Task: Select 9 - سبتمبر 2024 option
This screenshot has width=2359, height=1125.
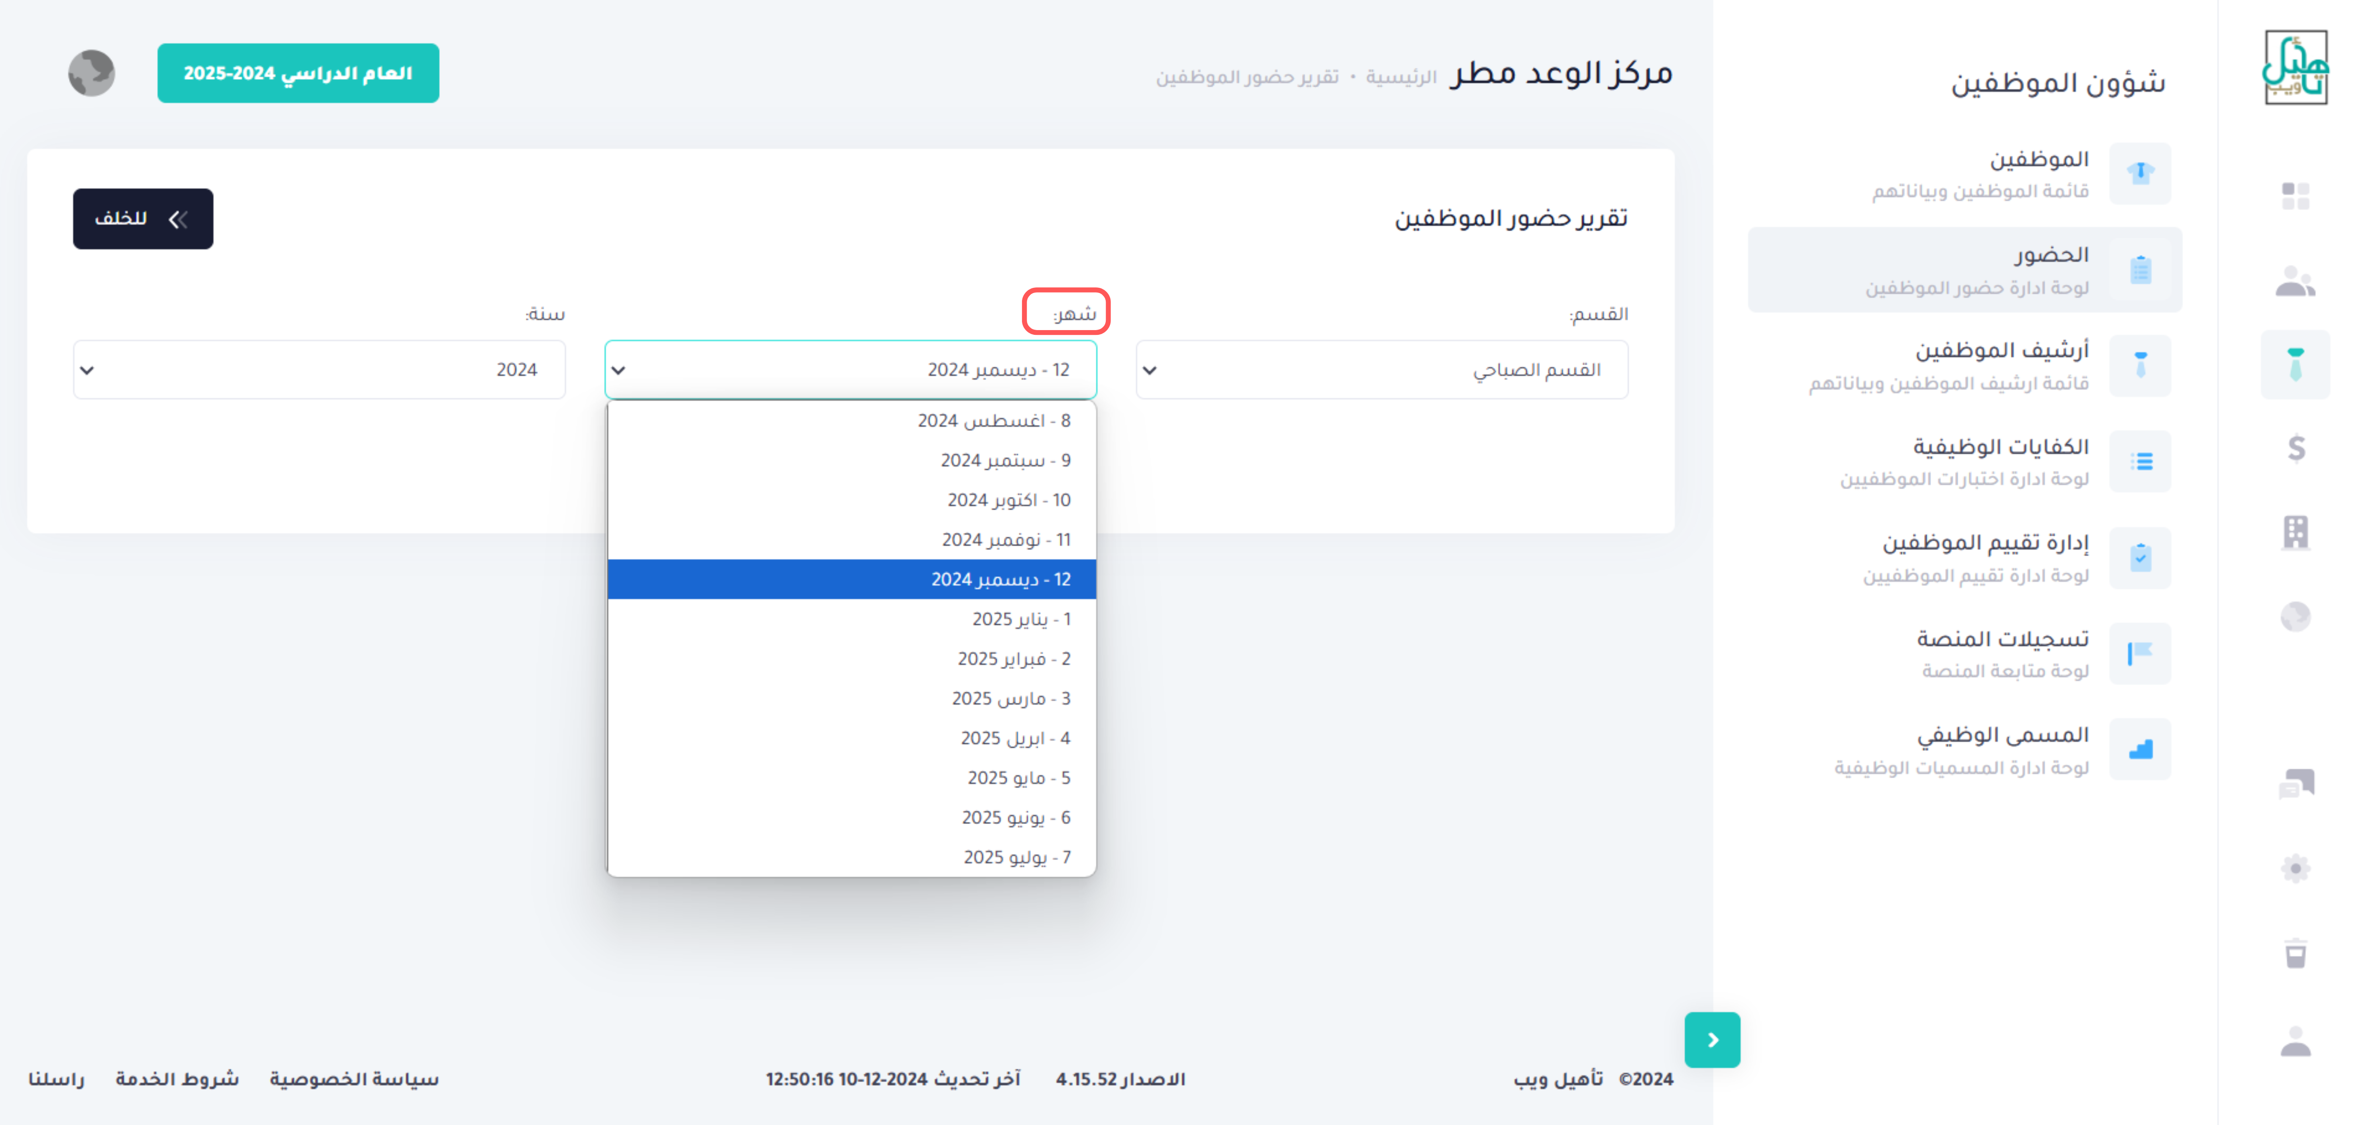Action: click(x=851, y=460)
